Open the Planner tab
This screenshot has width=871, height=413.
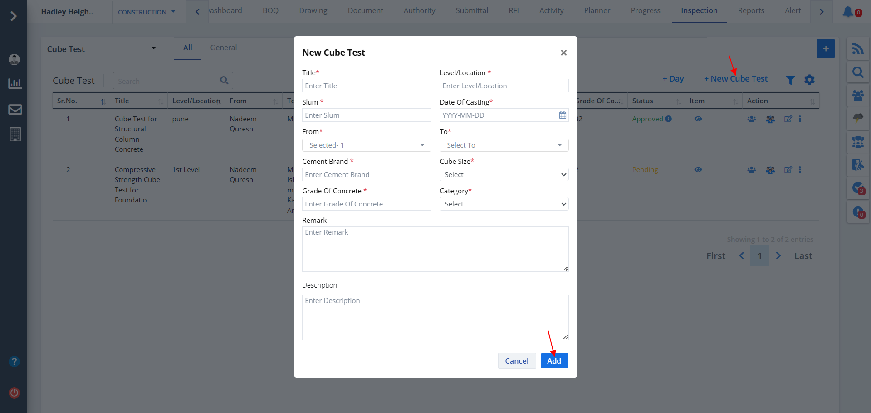coord(597,11)
